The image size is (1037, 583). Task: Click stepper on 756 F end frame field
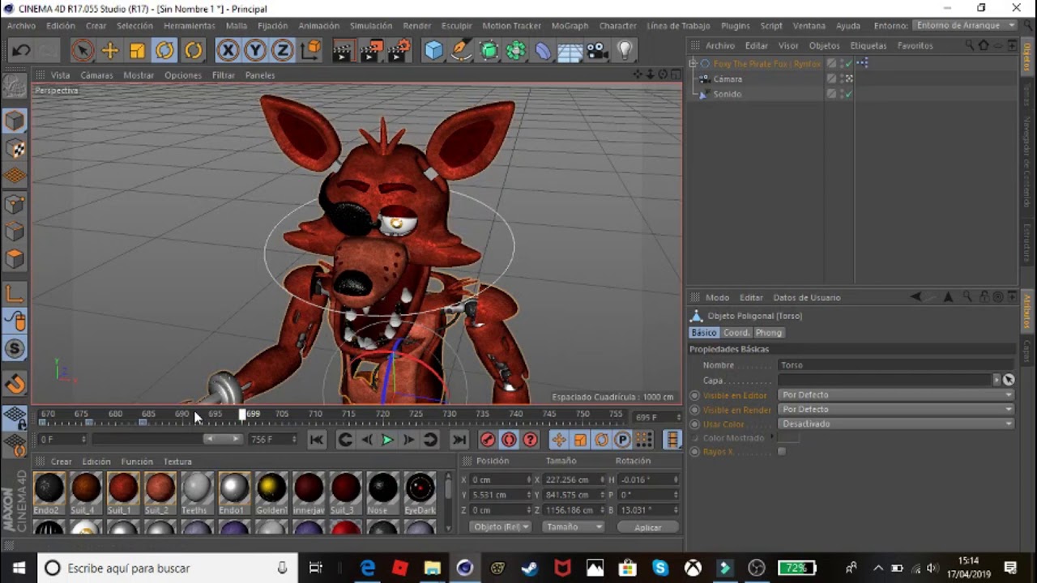(x=294, y=440)
